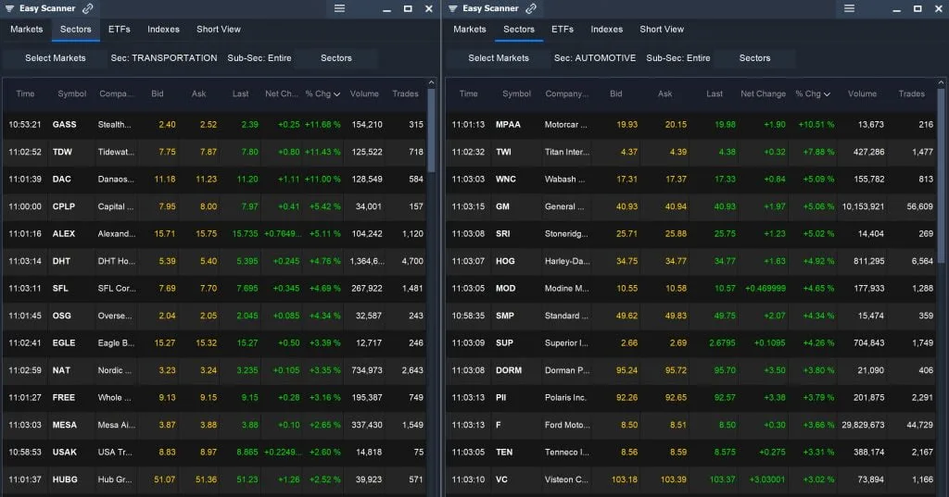Click the SUP Superior row

pyautogui.click(x=691, y=342)
